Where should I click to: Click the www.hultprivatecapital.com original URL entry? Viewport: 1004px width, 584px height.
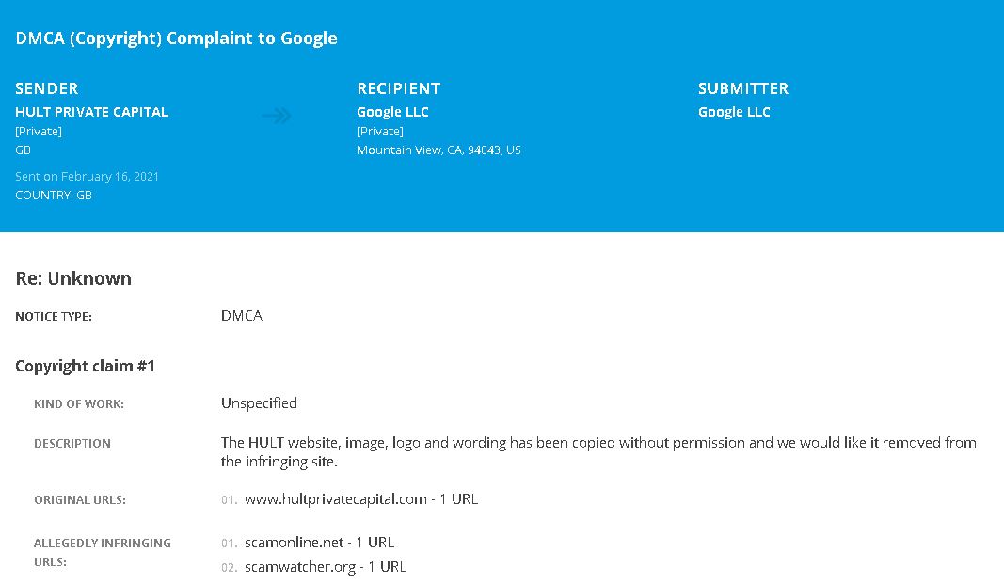tap(361, 499)
